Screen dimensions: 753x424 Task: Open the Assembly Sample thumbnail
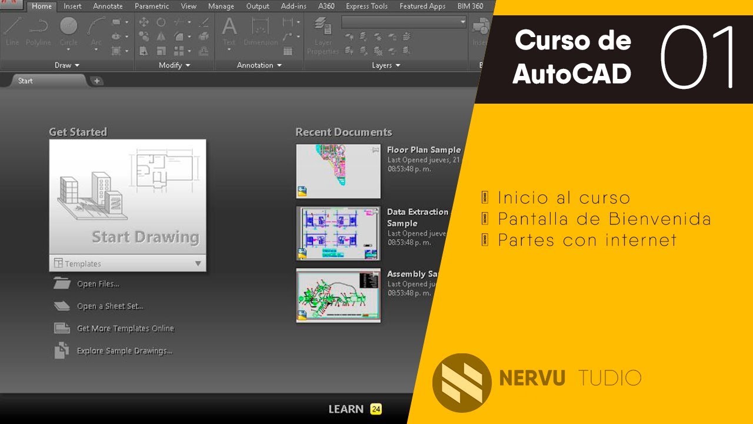coord(338,295)
